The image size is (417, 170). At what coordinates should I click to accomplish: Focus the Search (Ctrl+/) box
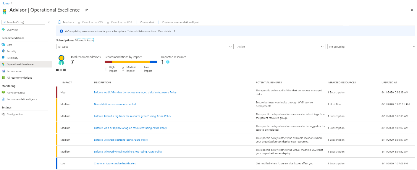pyautogui.click(x=23, y=22)
